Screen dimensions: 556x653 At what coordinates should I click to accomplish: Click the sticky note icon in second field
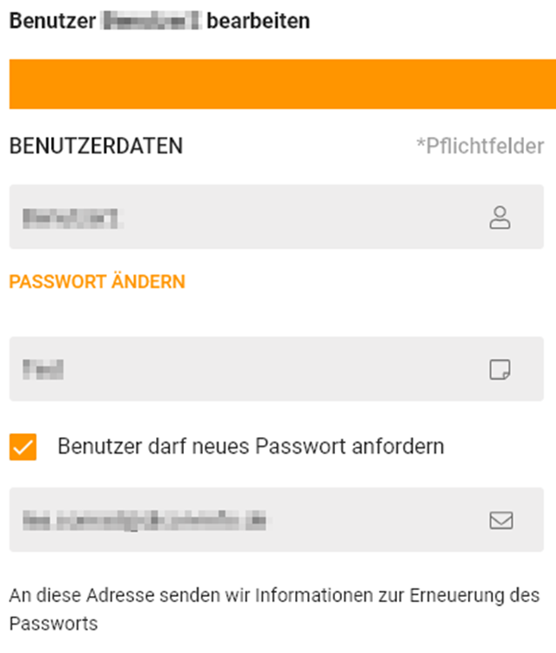pyautogui.click(x=500, y=370)
